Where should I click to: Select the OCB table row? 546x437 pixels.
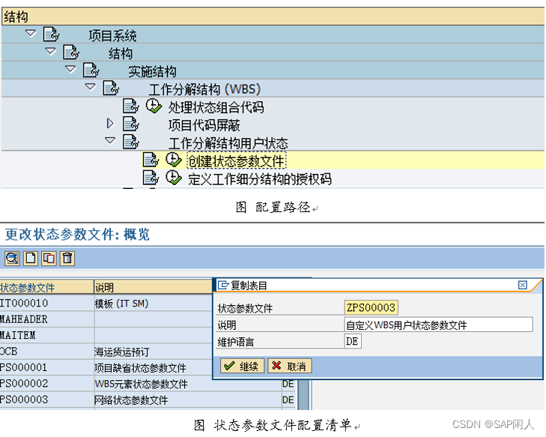click(106, 352)
